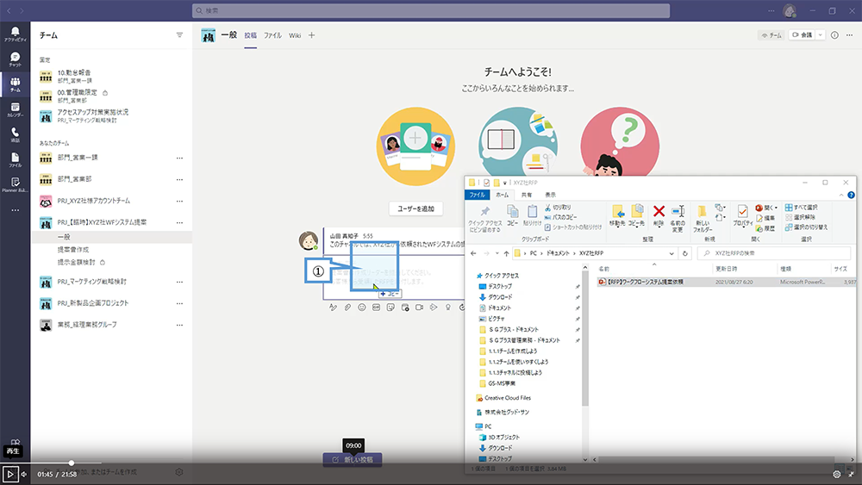
Task: Open the Emoji picker under compose box
Action: (x=362, y=308)
